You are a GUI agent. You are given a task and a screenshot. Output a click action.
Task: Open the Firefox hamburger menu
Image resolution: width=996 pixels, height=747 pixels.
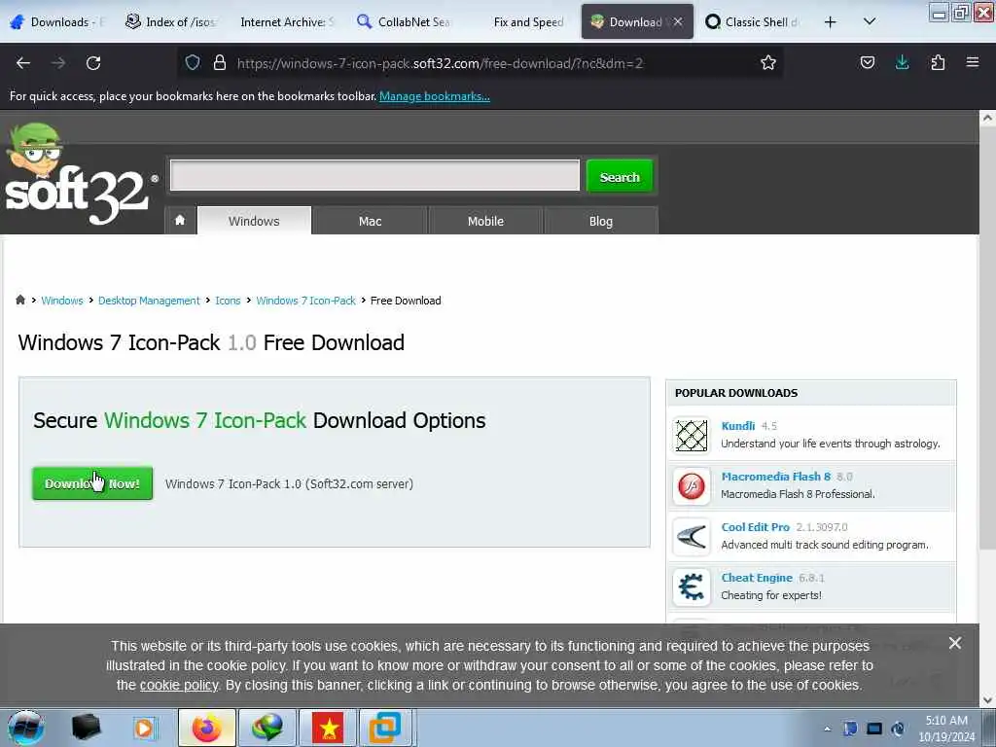pyautogui.click(x=972, y=63)
